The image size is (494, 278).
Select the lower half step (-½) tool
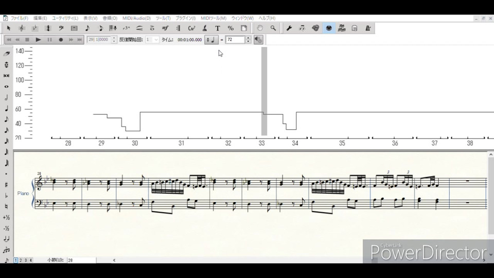[x=6, y=228]
